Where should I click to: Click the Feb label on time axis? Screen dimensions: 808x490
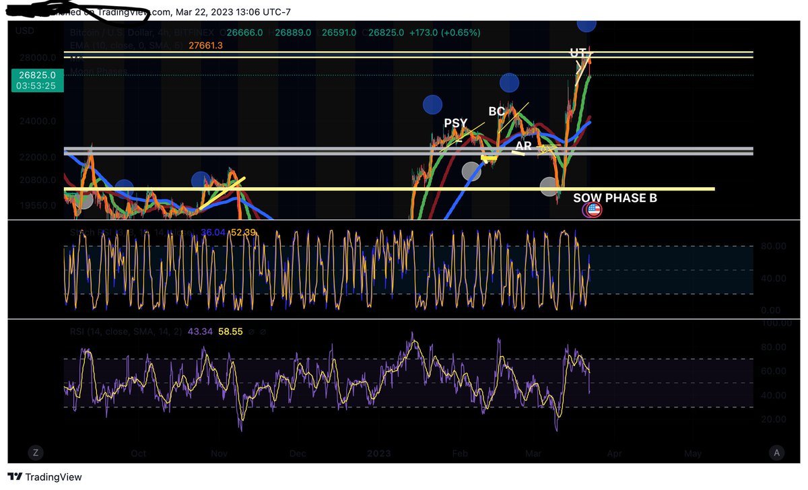click(460, 454)
